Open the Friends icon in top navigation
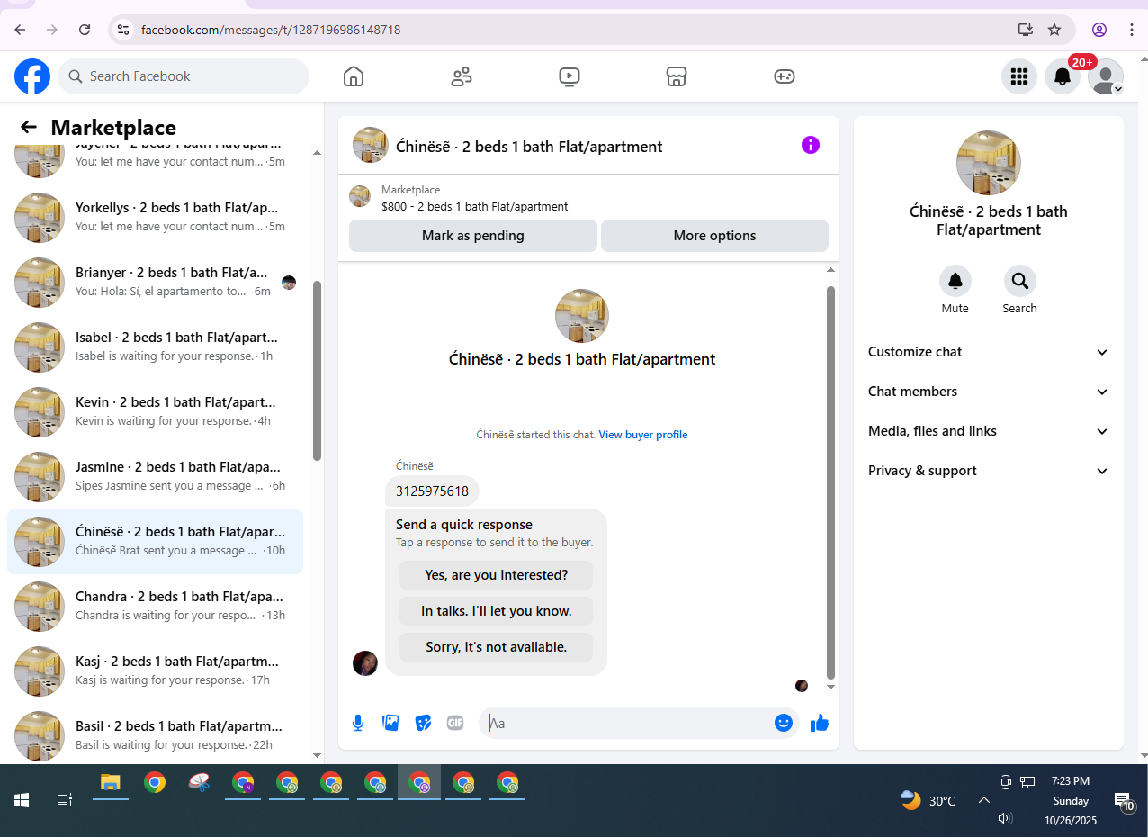The height and width of the screenshot is (837, 1148). 462,76
